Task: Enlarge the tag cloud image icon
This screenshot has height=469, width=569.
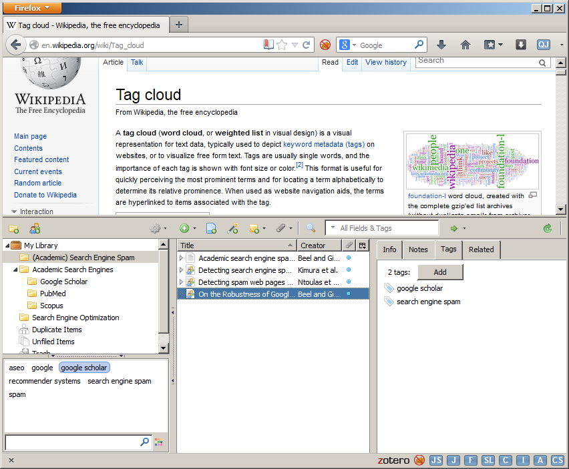Action: (x=533, y=195)
